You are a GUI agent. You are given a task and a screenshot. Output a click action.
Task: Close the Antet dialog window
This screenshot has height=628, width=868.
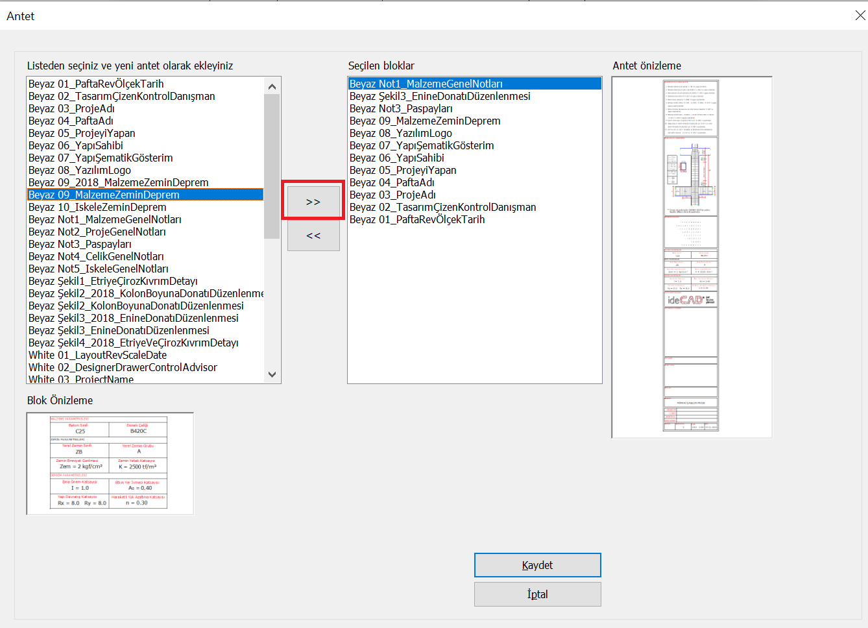coord(860,16)
